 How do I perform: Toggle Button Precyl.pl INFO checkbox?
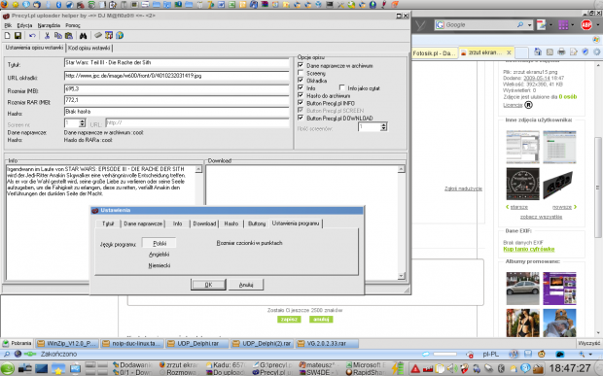tap(301, 103)
